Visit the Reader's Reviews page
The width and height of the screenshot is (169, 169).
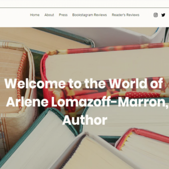(x=125, y=15)
